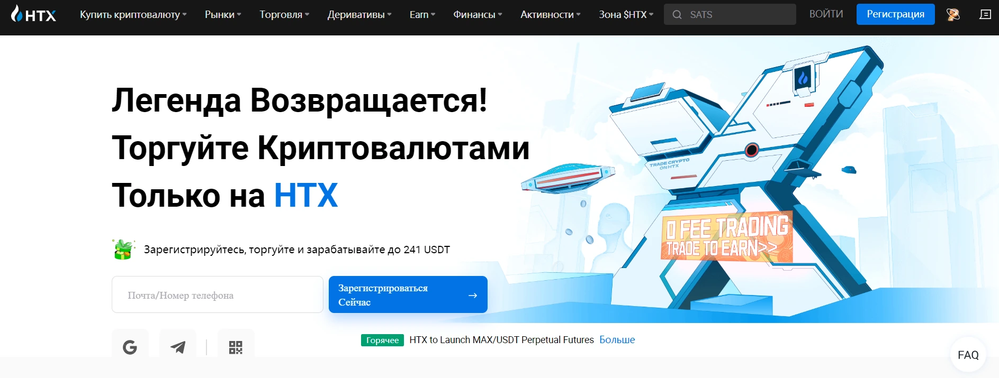Expand the Активности dropdown
Viewport: 999px width, 378px height.
point(550,15)
